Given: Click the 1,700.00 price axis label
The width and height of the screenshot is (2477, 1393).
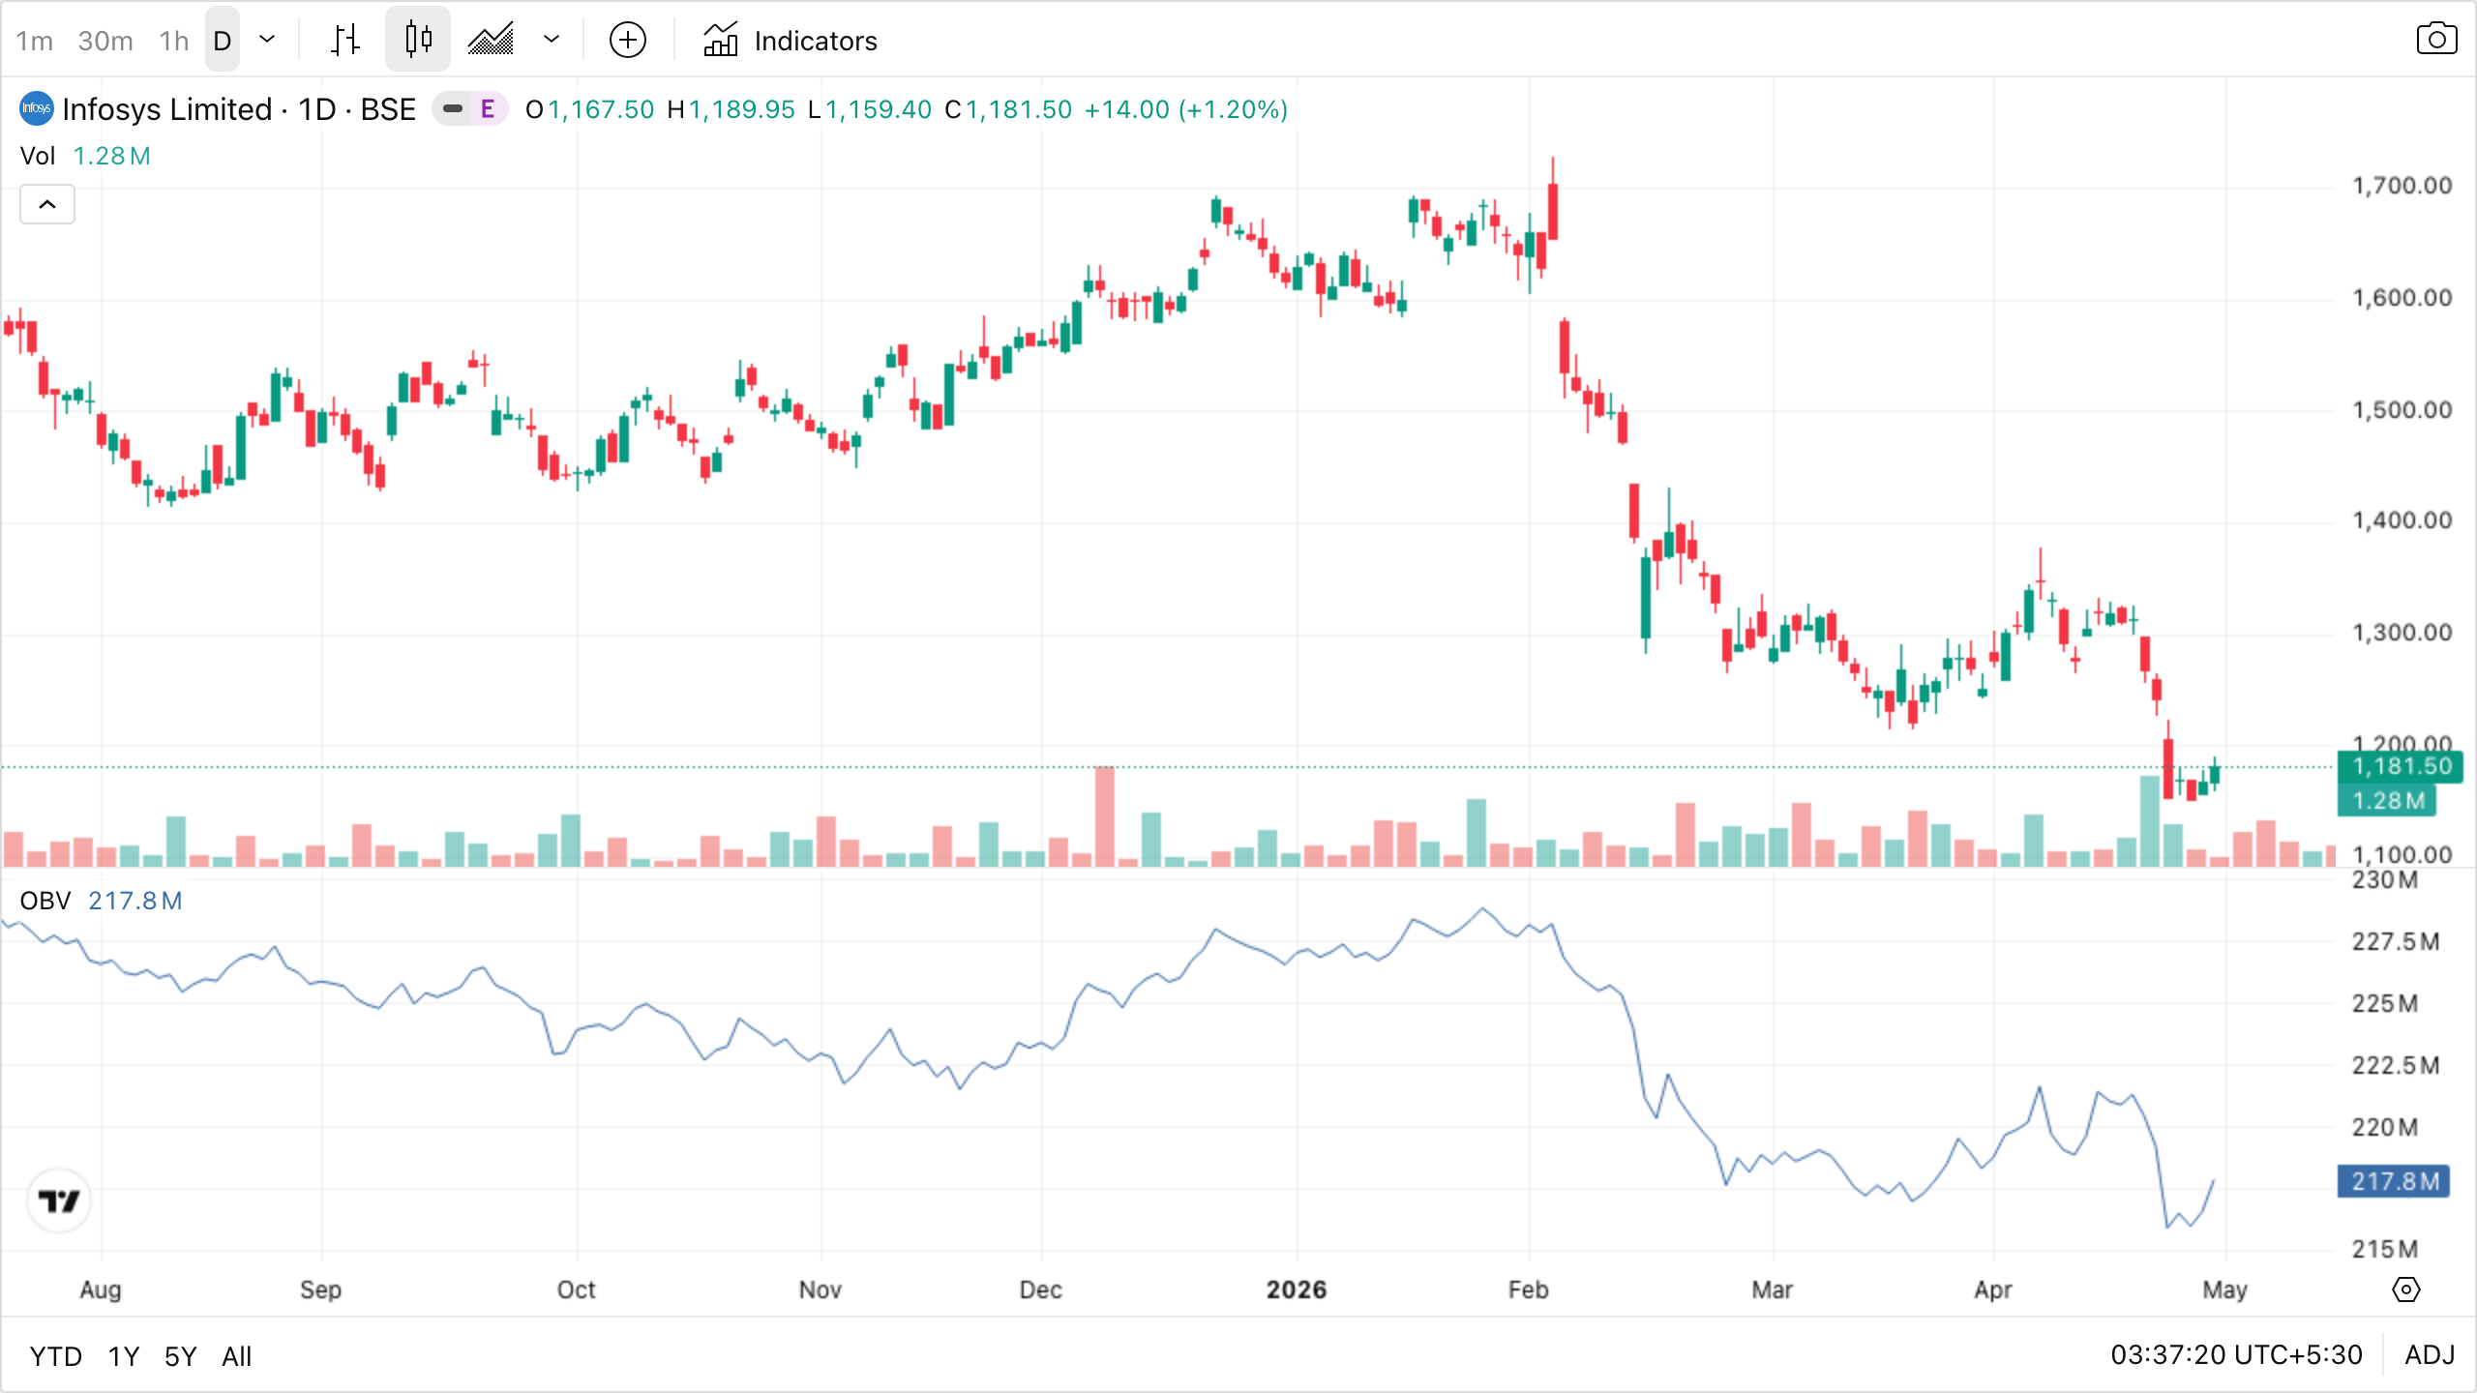Looking at the screenshot, I should point(2402,185).
